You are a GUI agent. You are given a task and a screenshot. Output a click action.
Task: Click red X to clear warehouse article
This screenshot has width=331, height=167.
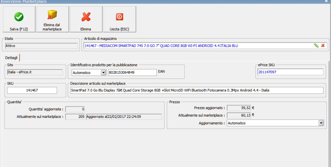point(323,46)
